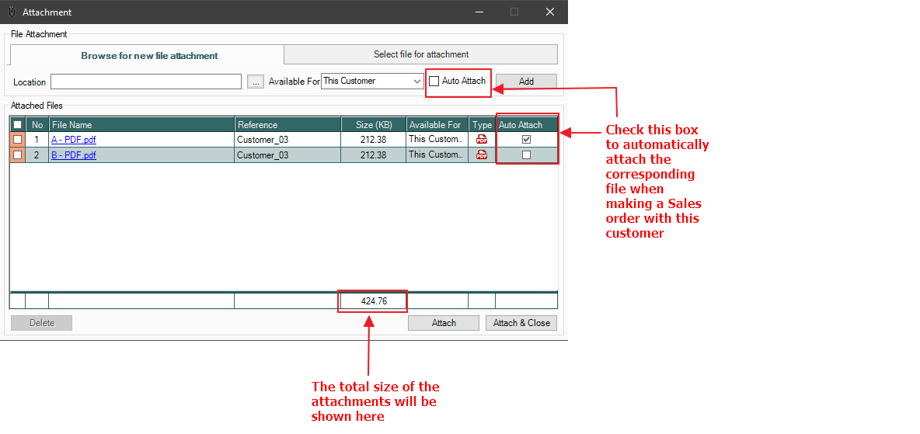Tick the select-all checkbox in table header

17,125
